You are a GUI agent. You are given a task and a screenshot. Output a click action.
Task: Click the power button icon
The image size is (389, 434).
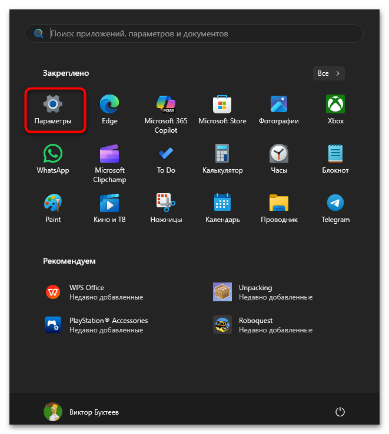click(x=340, y=412)
